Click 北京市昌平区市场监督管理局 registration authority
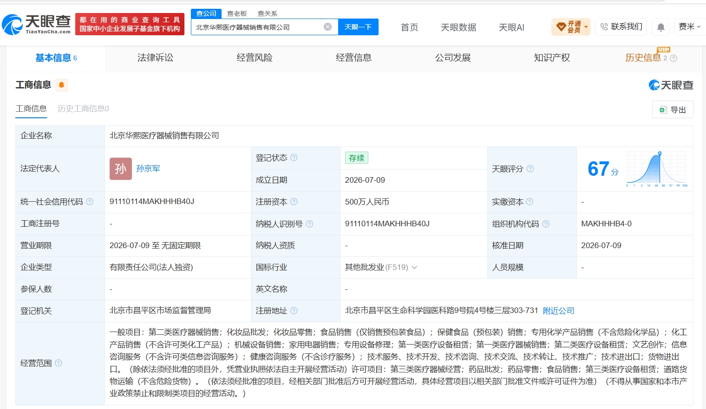Viewport: 706px width, 409px height. (x=160, y=310)
